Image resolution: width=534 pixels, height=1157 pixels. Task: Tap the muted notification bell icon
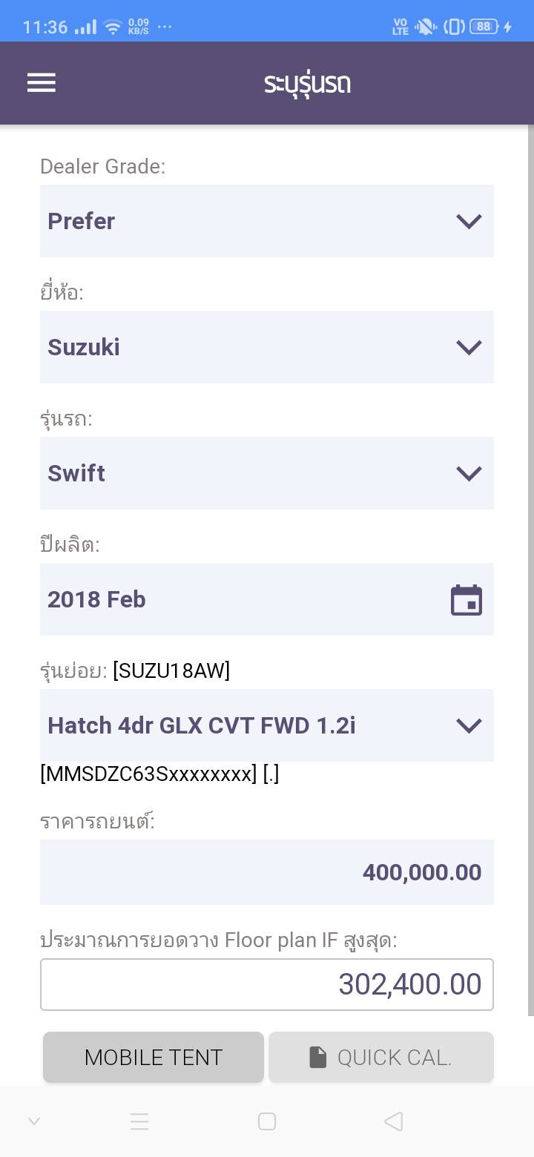[x=426, y=27]
